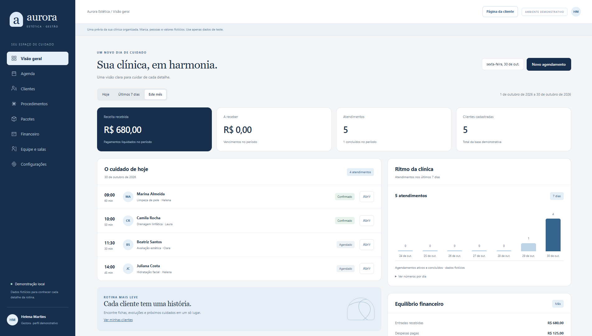The height and width of the screenshot is (336, 592).
Task: Follow the Ver minhas clientes link
Action: click(x=118, y=320)
